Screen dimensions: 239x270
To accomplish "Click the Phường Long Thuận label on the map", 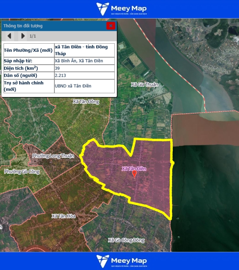I will pyautogui.click(x=53, y=156).
